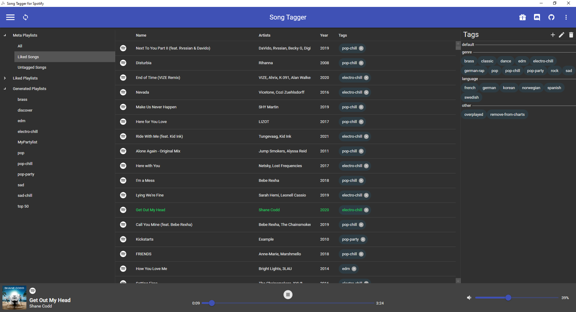Select the classic genre tag
576x312 pixels.
tap(487, 61)
